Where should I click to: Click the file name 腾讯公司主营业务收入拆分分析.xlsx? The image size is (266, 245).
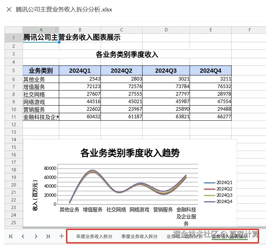(x=64, y=9)
